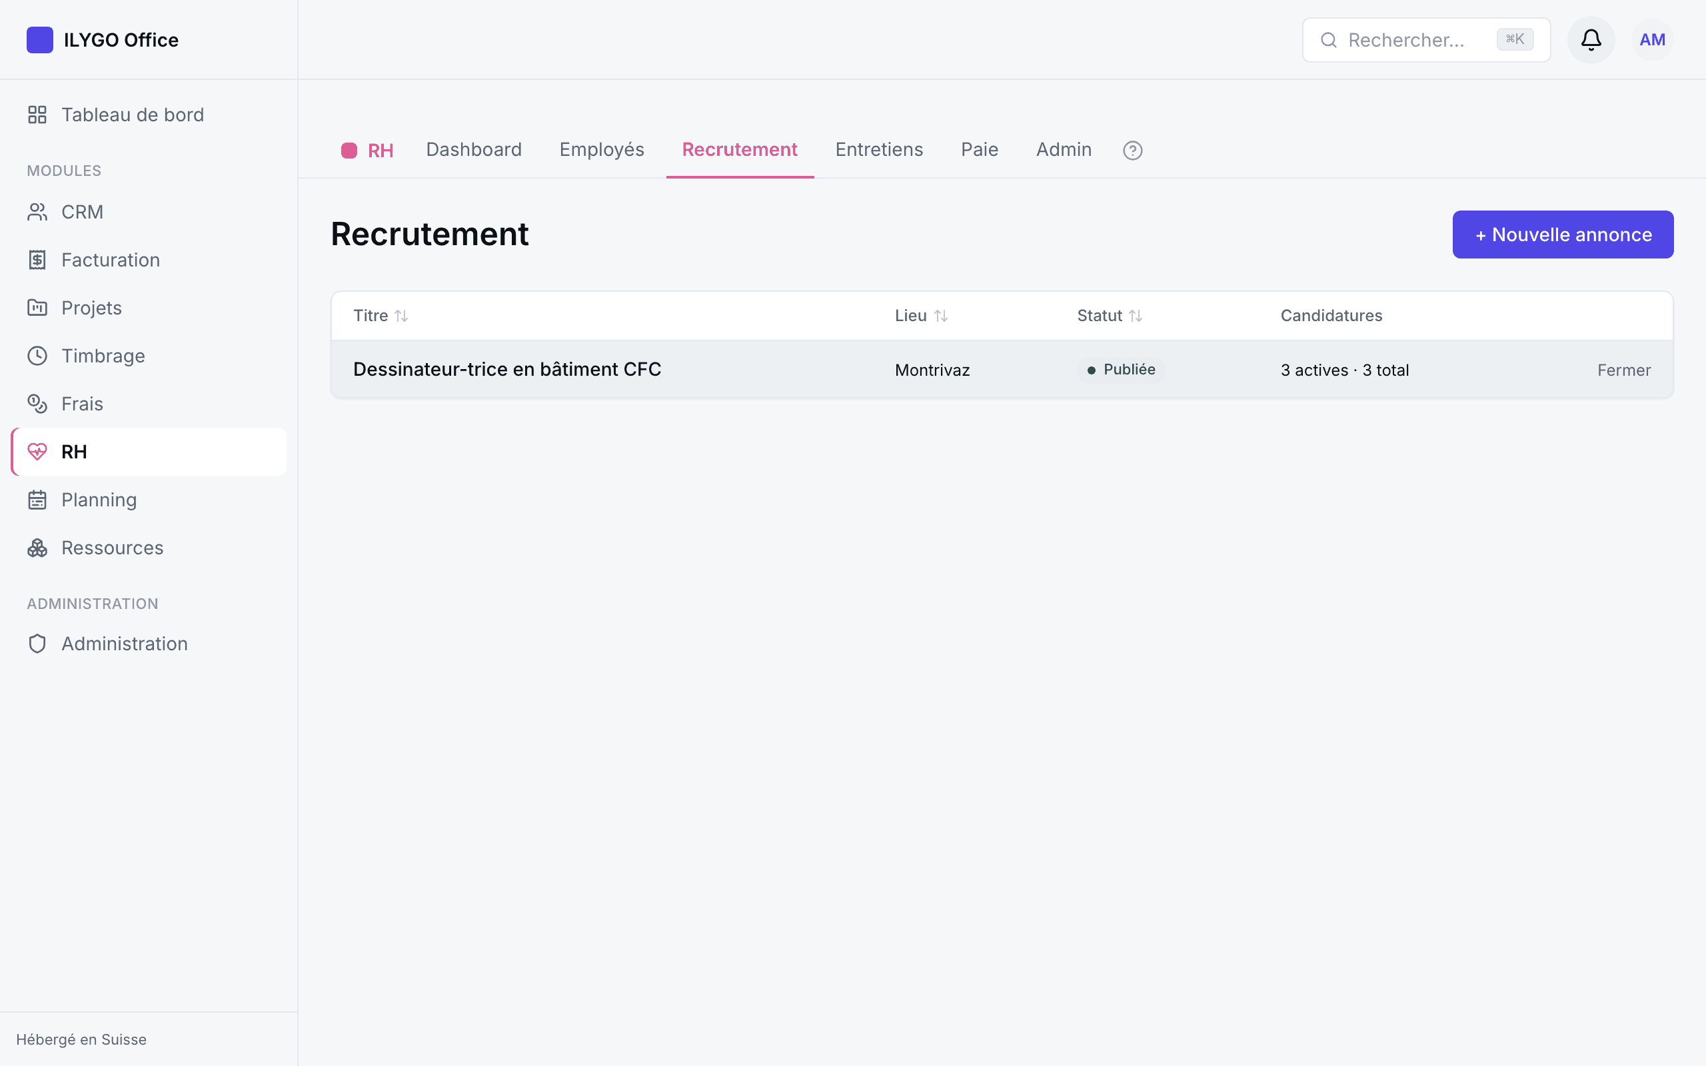Click the 'Hébergé en Suisse' footer text
The height and width of the screenshot is (1066, 1706).
pyautogui.click(x=81, y=1039)
